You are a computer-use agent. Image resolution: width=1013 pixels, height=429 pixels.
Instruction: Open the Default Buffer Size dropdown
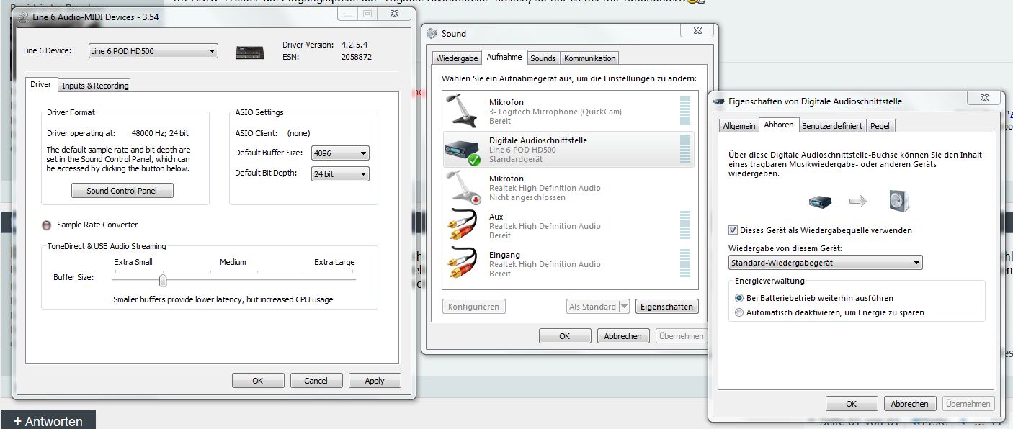(x=340, y=153)
